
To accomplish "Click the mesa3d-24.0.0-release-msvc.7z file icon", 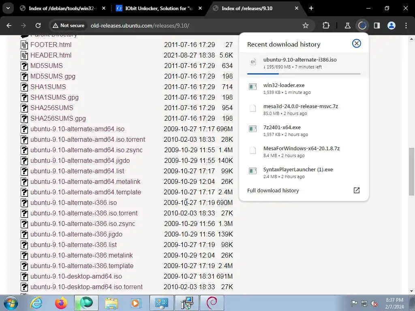I will coord(253,108).
